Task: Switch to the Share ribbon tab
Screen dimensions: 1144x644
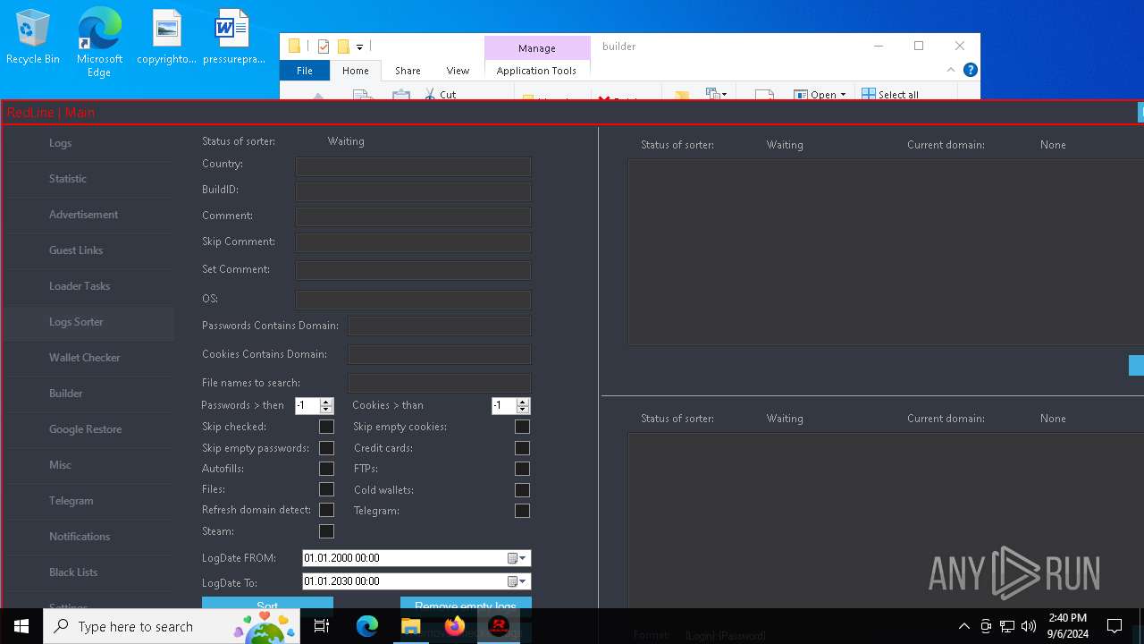Action: (x=408, y=71)
